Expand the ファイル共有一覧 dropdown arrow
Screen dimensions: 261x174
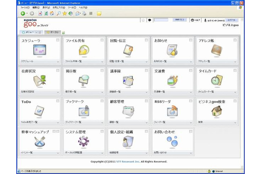coord(102,62)
